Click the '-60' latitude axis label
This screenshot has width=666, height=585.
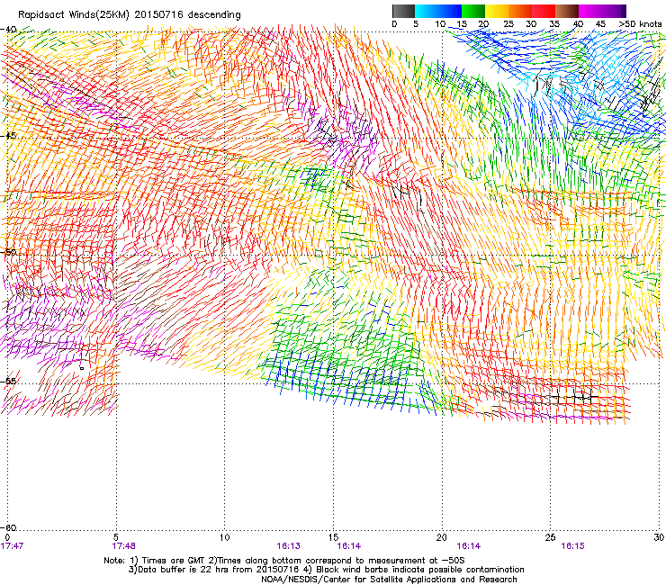coord(8,527)
